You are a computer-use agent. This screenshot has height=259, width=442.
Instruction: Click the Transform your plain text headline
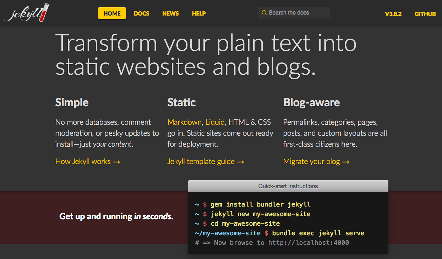[206, 55]
